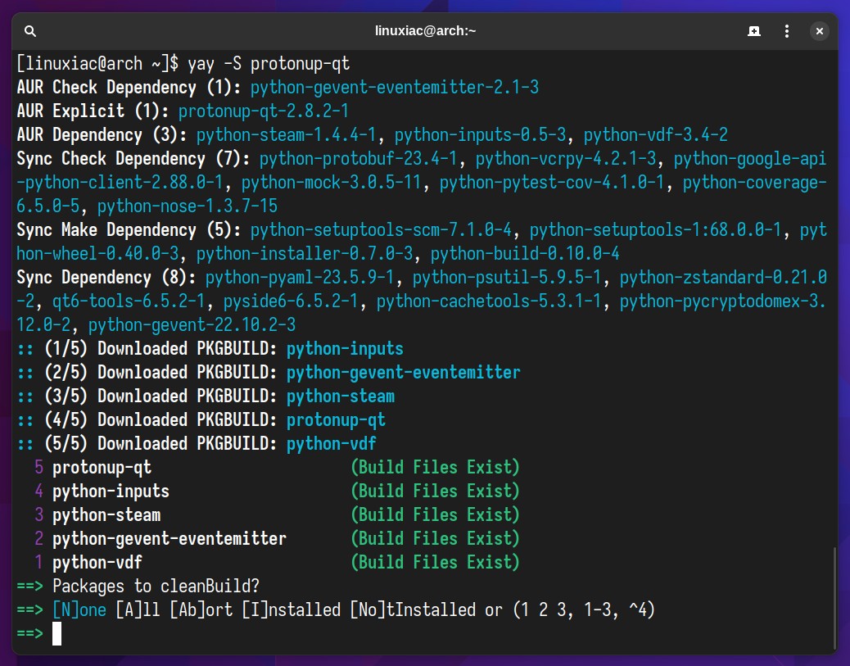
Task: Click python-mock-3.0.5-11 package text
Action: 331,183
